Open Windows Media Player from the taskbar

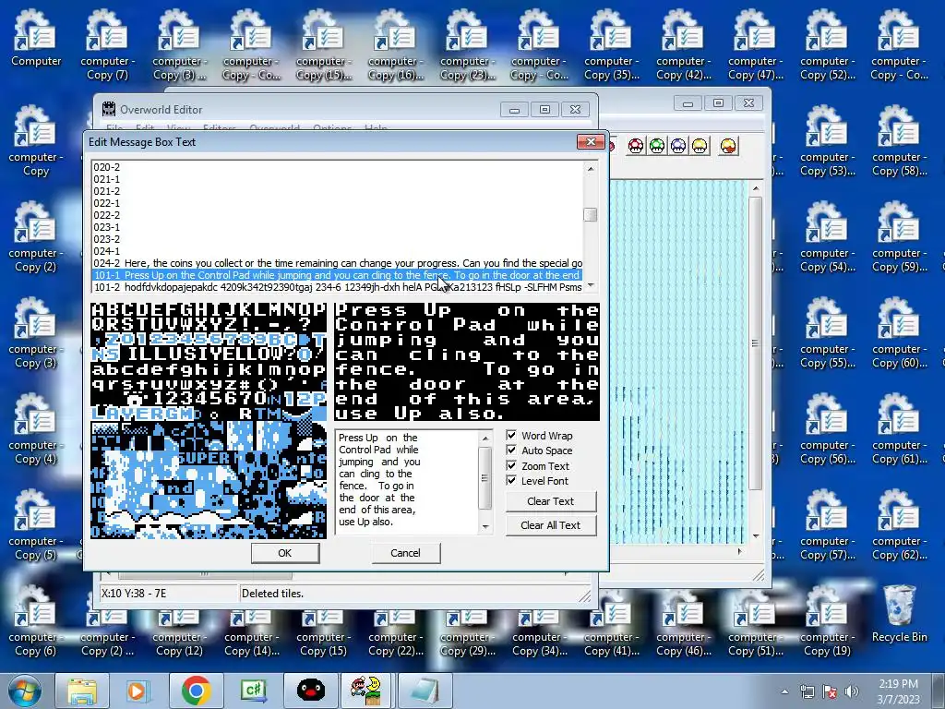pyautogui.click(x=137, y=691)
